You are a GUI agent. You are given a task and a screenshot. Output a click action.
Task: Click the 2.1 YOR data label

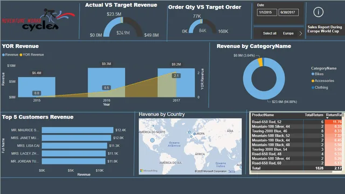point(176,75)
